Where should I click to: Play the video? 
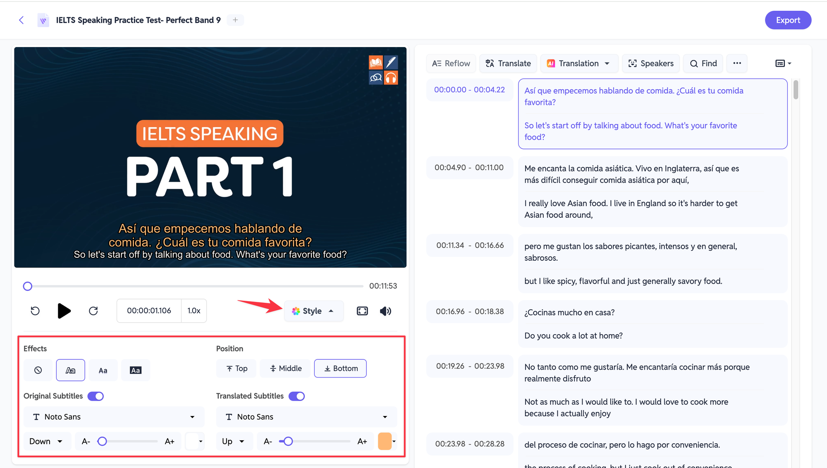tap(64, 311)
